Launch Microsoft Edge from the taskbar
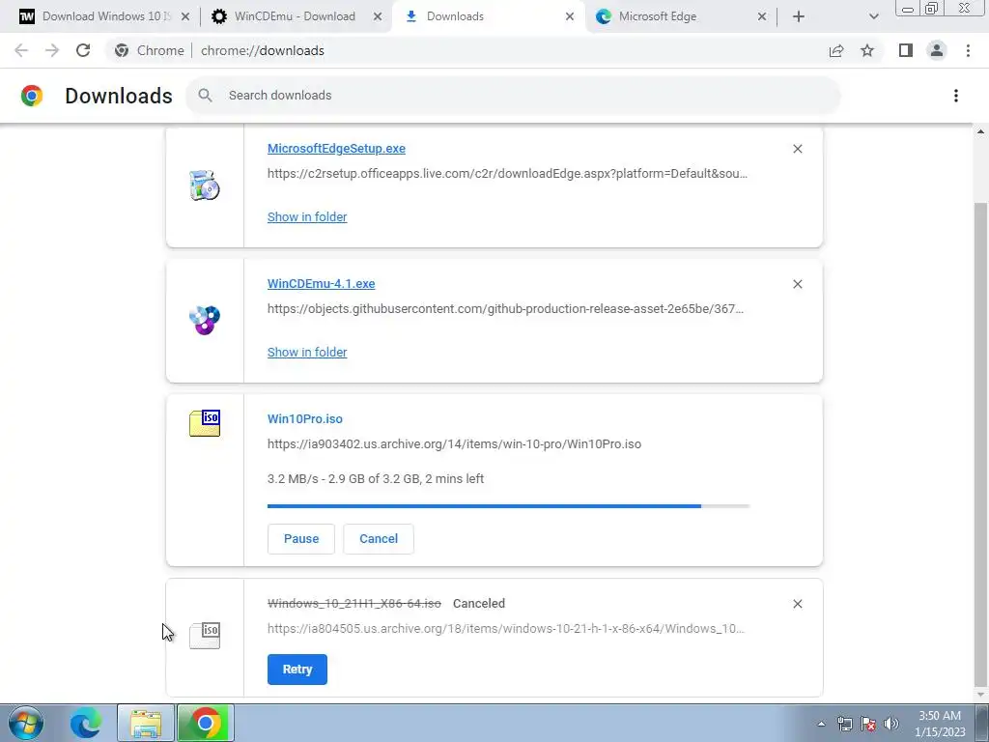 (86, 723)
